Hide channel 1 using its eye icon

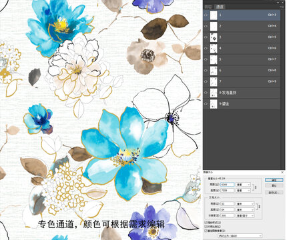[206, 15]
